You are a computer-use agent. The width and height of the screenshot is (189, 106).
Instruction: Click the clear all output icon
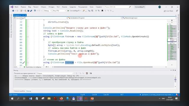click(x=87, y=73)
